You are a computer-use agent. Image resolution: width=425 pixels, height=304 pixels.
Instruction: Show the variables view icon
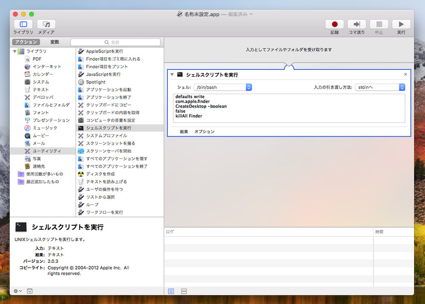(x=184, y=291)
